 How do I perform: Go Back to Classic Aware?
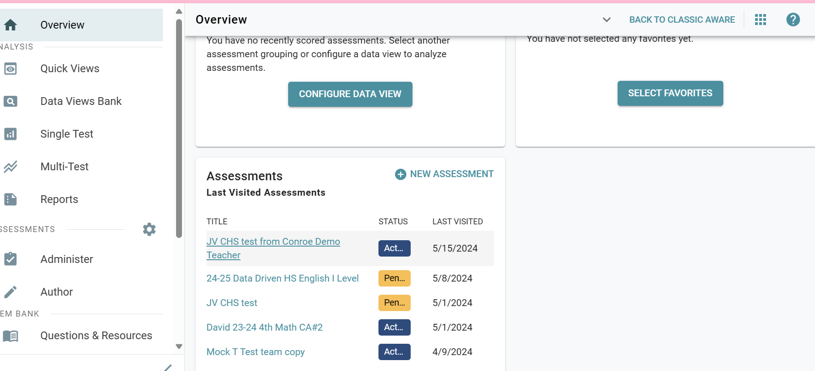682,20
